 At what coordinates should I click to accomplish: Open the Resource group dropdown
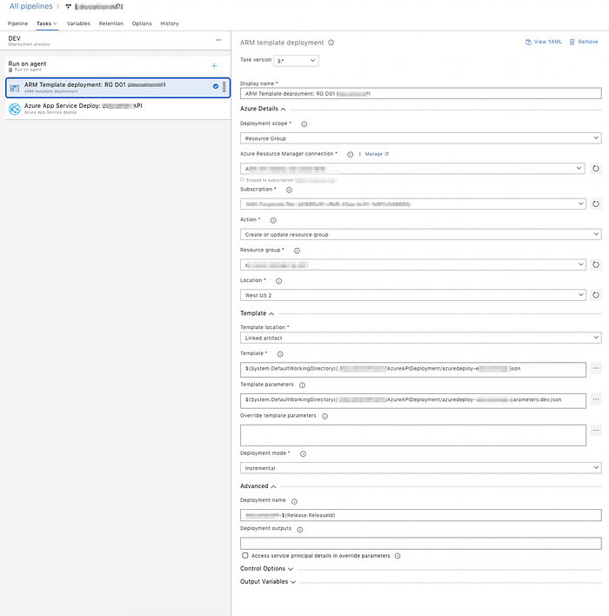coord(412,264)
